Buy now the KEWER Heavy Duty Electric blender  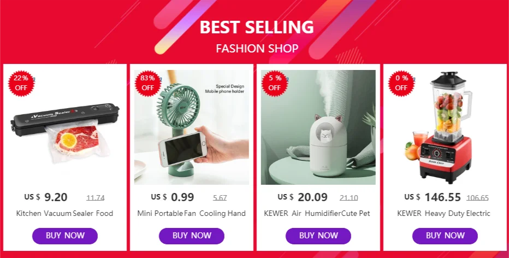[445, 236]
